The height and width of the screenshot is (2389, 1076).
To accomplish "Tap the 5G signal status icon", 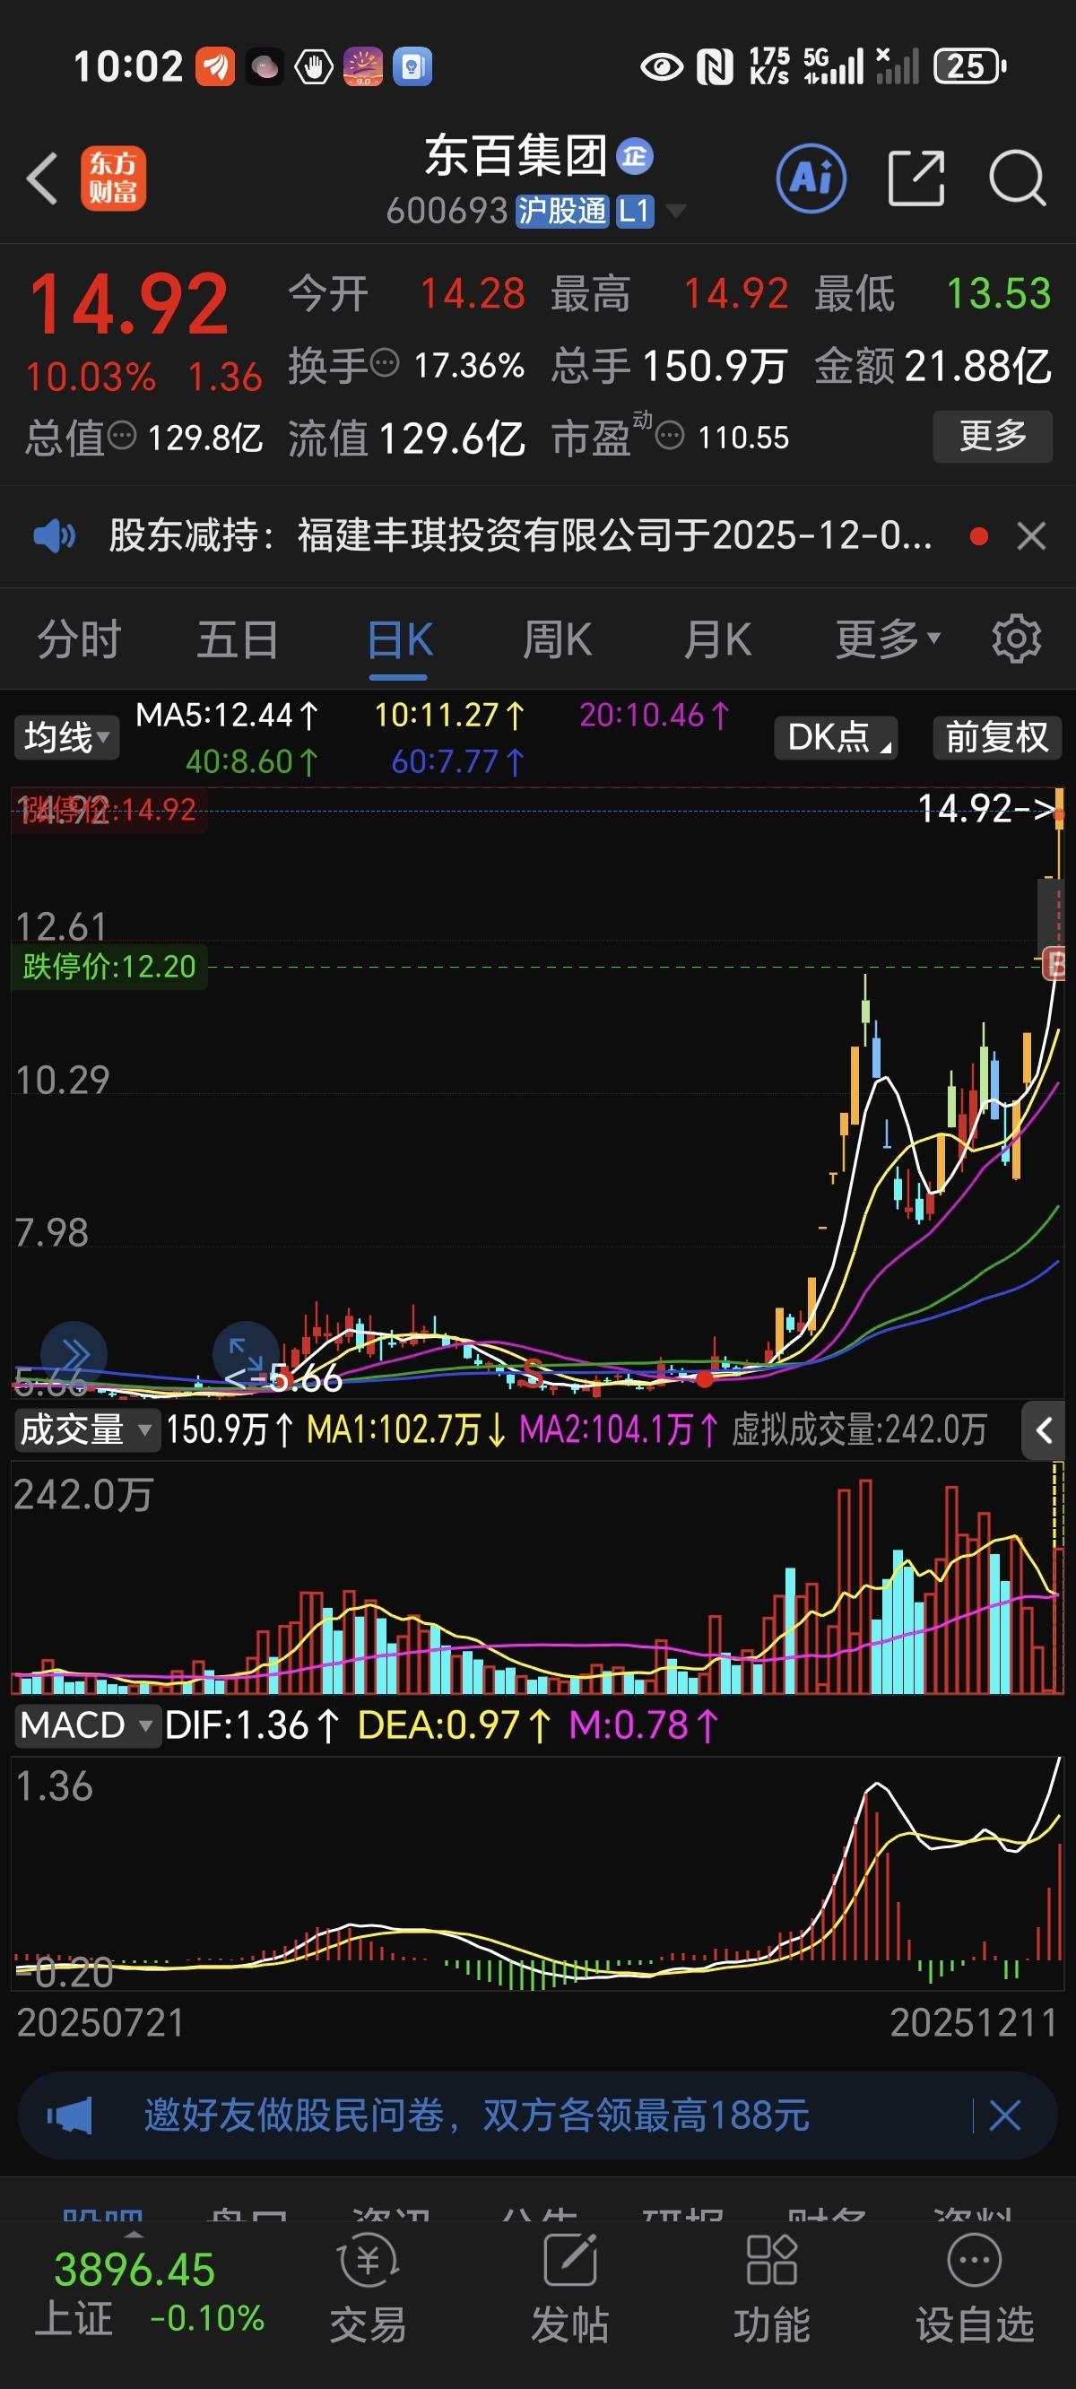I will click(x=833, y=65).
